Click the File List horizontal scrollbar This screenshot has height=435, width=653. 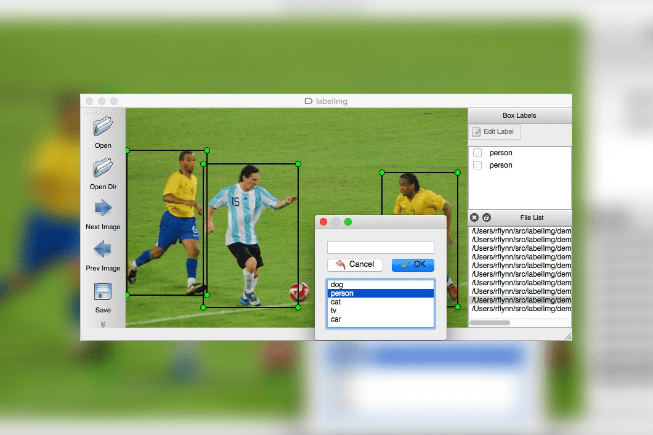(490, 323)
